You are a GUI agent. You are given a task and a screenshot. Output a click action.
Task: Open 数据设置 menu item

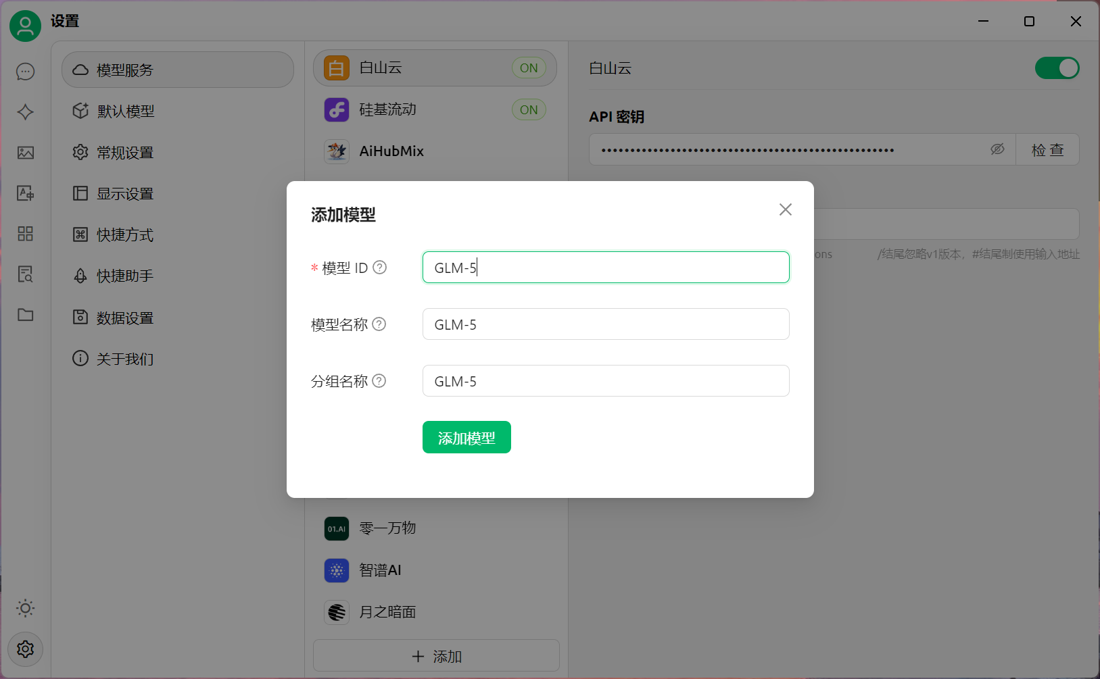click(178, 317)
